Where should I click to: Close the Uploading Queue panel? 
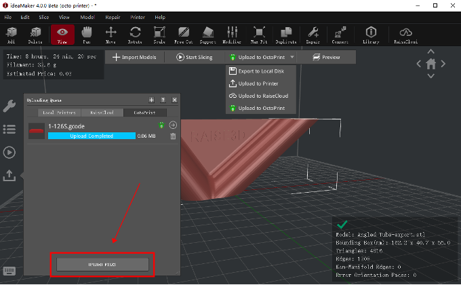coord(175,100)
